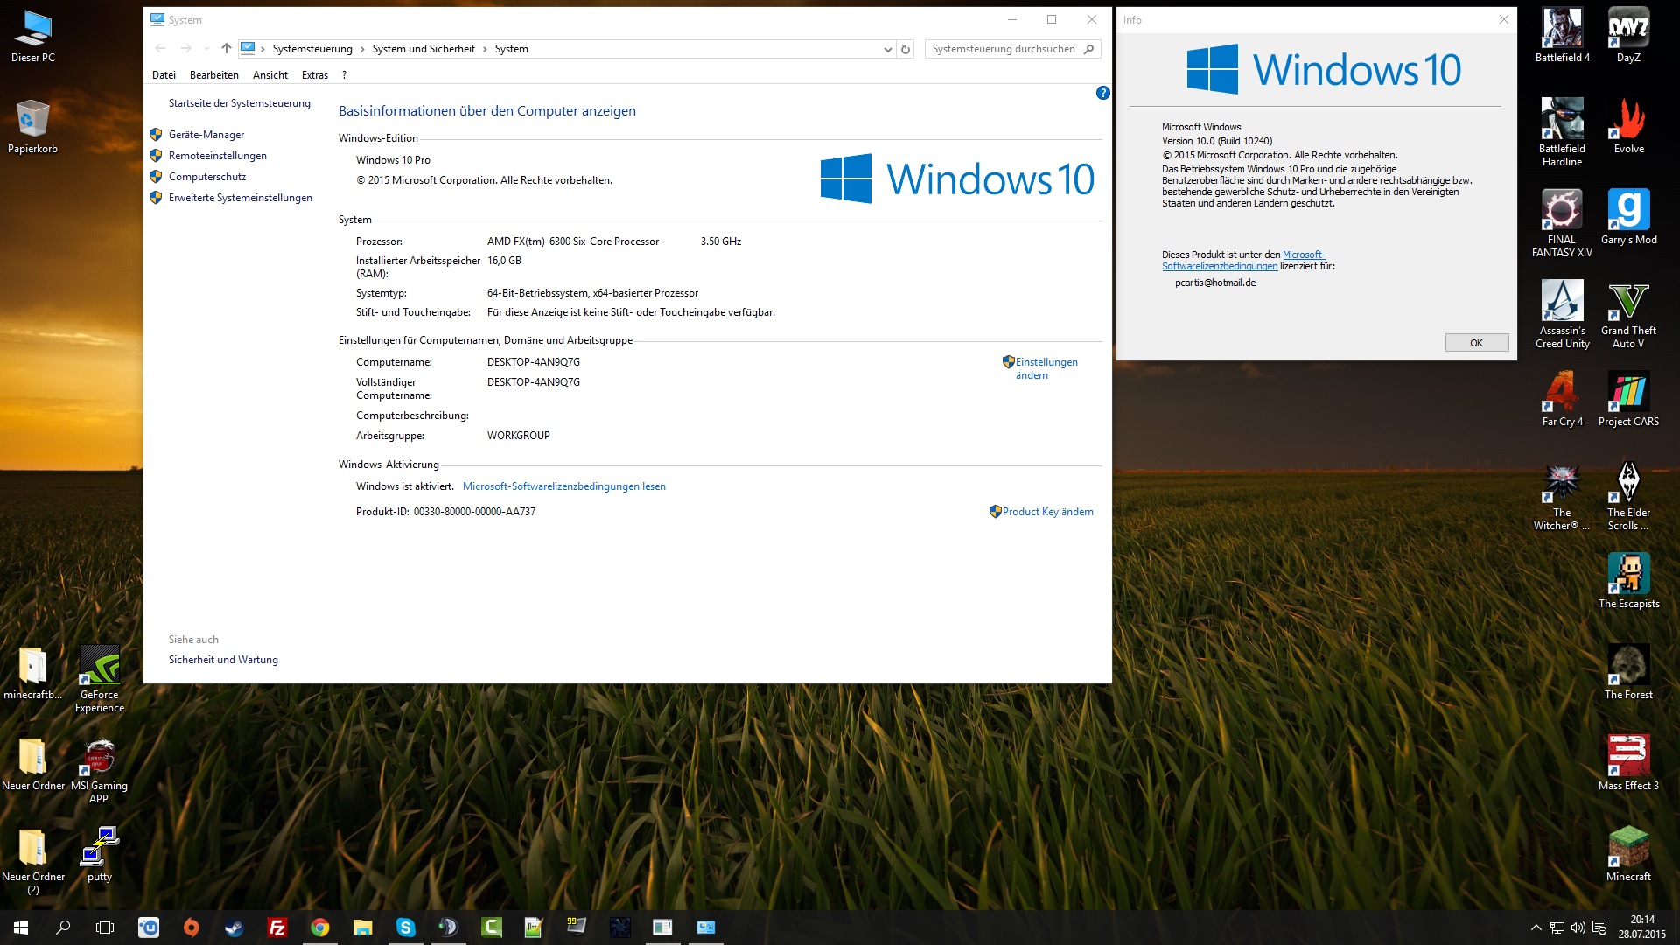
Task: Click The Forest desktop icon
Action: (1628, 672)
